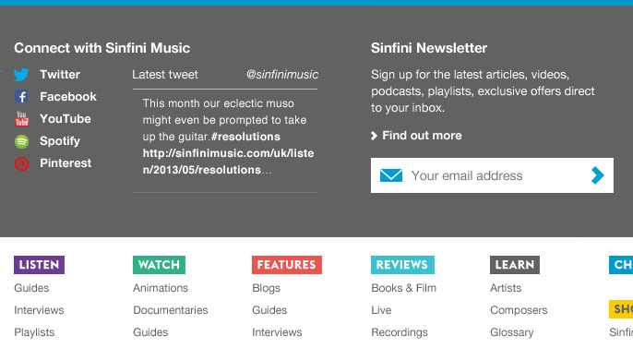Click the Twitter bird icon
Screen dimensions: 633x348
tap(21, 75)
